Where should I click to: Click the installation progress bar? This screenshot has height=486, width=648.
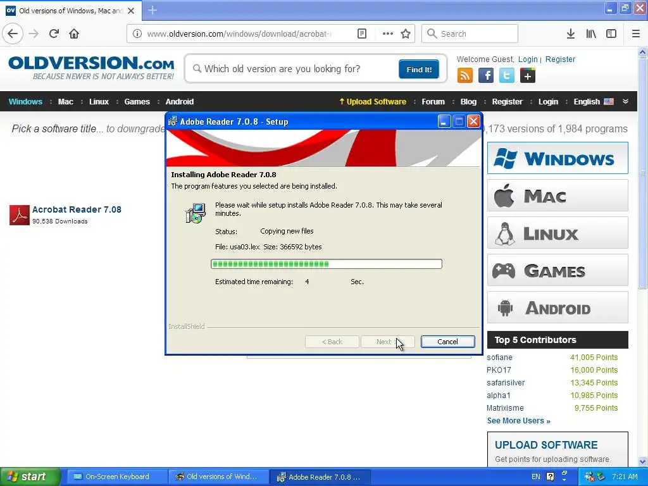coord(327,264)
